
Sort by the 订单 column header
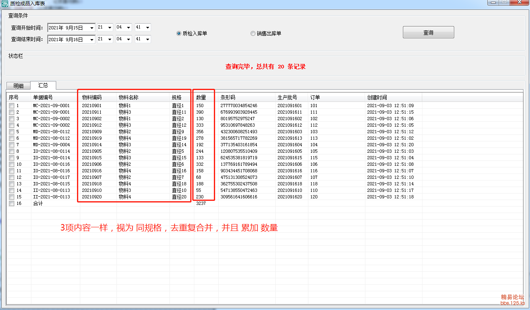(x=336, y=97)
